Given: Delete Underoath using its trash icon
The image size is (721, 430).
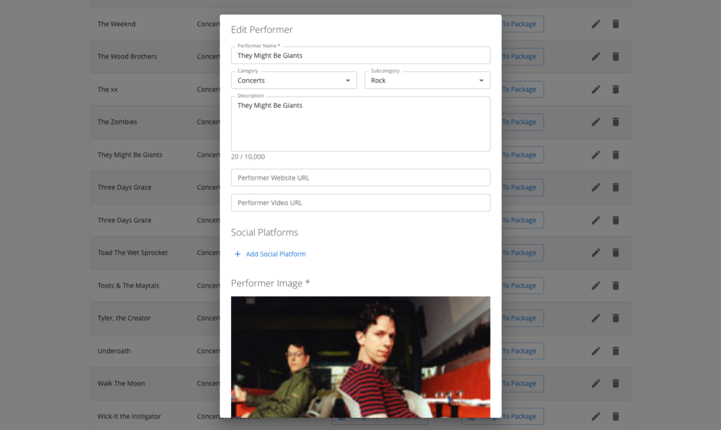Looking at the screenshot, I should tap(615, 351).
